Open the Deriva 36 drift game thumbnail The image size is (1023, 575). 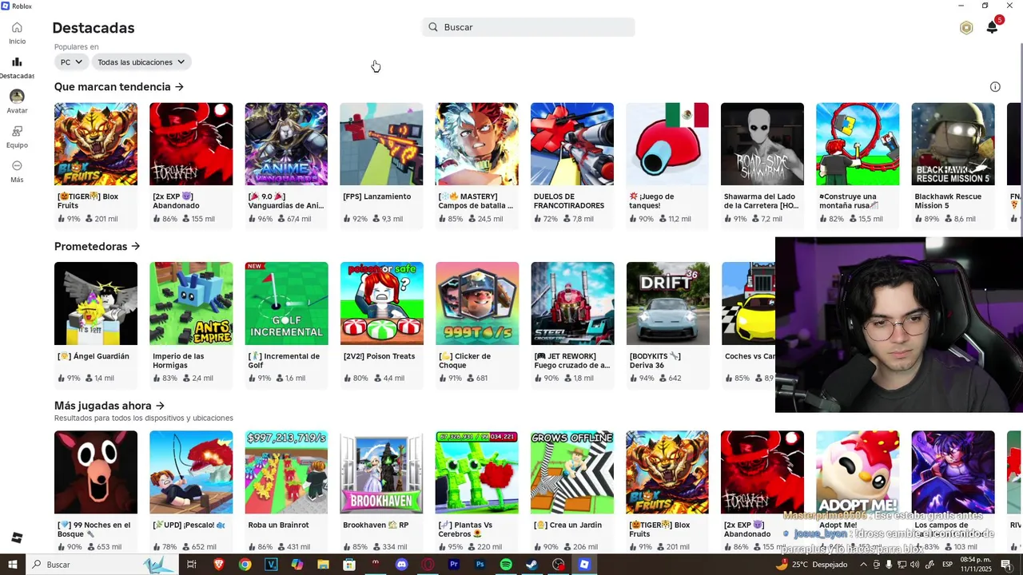click(x=668, y=303)
